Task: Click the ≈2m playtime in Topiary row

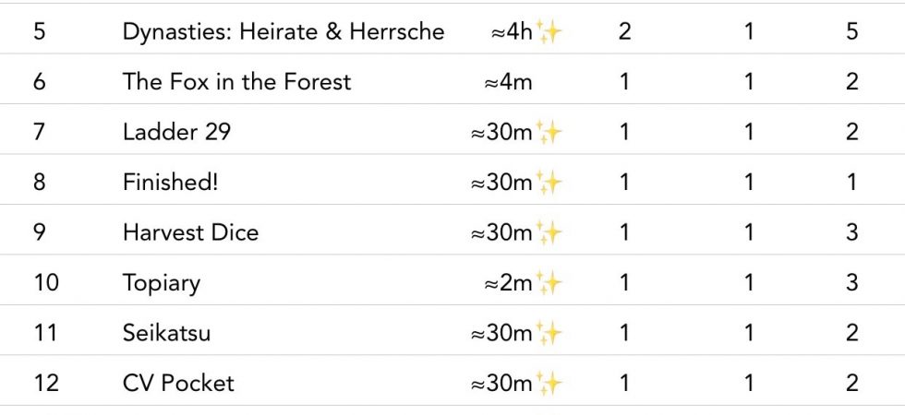Action: click(x=508, y=282)
